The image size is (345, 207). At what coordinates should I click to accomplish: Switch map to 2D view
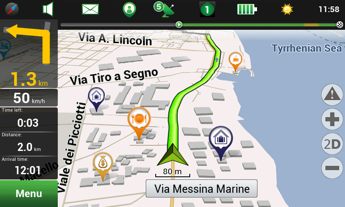click(332, 144)
